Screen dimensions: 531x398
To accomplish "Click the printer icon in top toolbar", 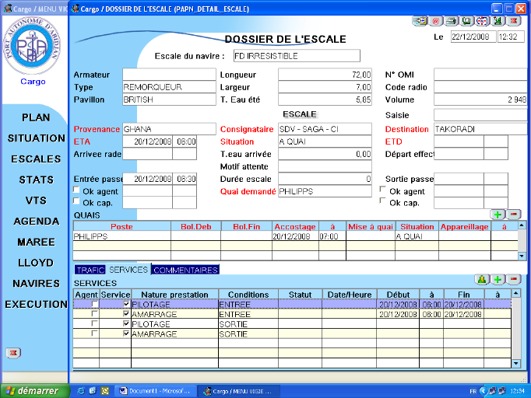I will point(452,22).
